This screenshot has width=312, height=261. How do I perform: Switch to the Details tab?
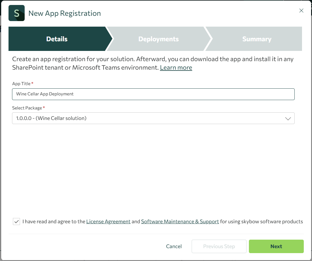(57, 39)
